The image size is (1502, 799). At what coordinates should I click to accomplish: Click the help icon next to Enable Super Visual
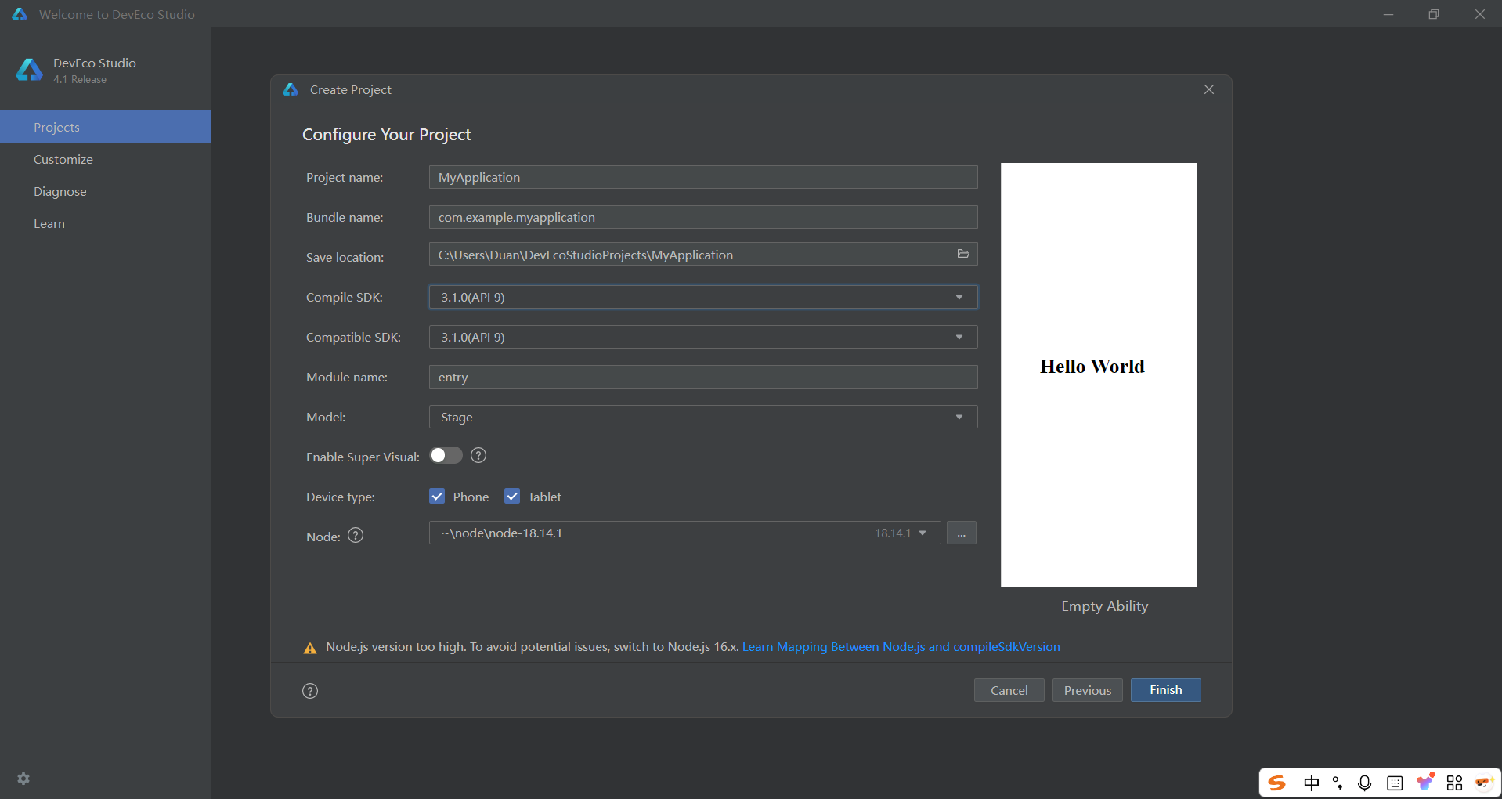tap(478, 456)
